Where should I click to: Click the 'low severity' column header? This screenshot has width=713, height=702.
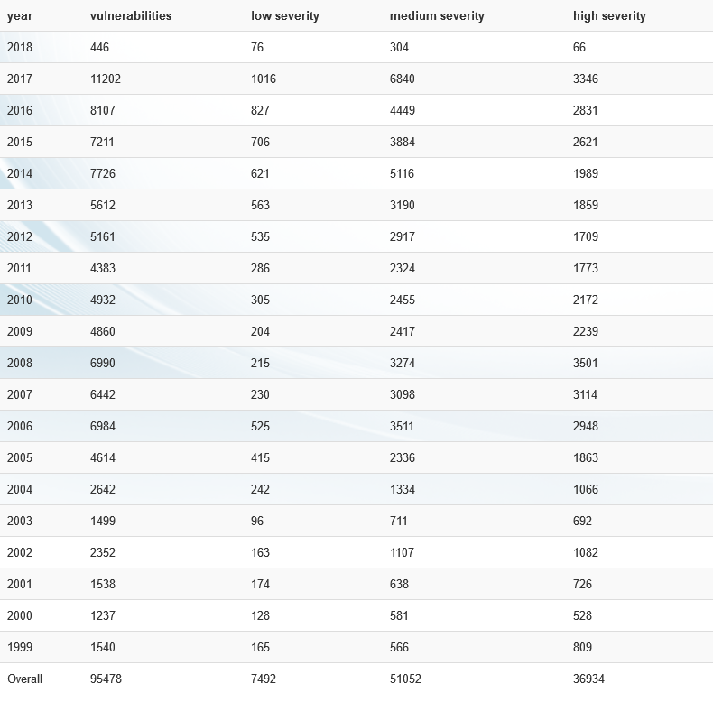285,15
